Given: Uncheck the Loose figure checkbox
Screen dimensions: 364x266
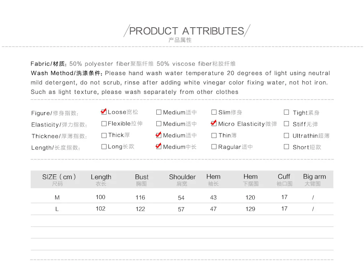Looking at the screenshot, I should point(104,112).
